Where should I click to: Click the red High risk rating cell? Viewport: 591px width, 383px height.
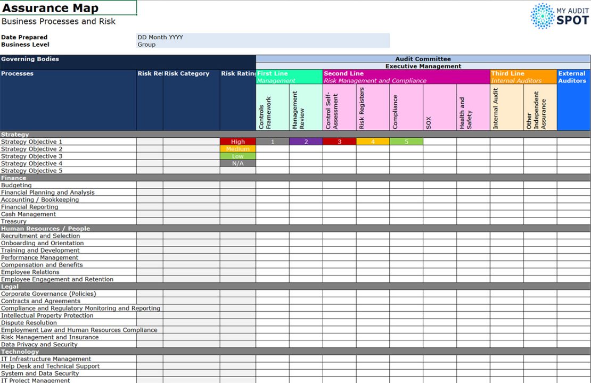[x=237, y=142]
